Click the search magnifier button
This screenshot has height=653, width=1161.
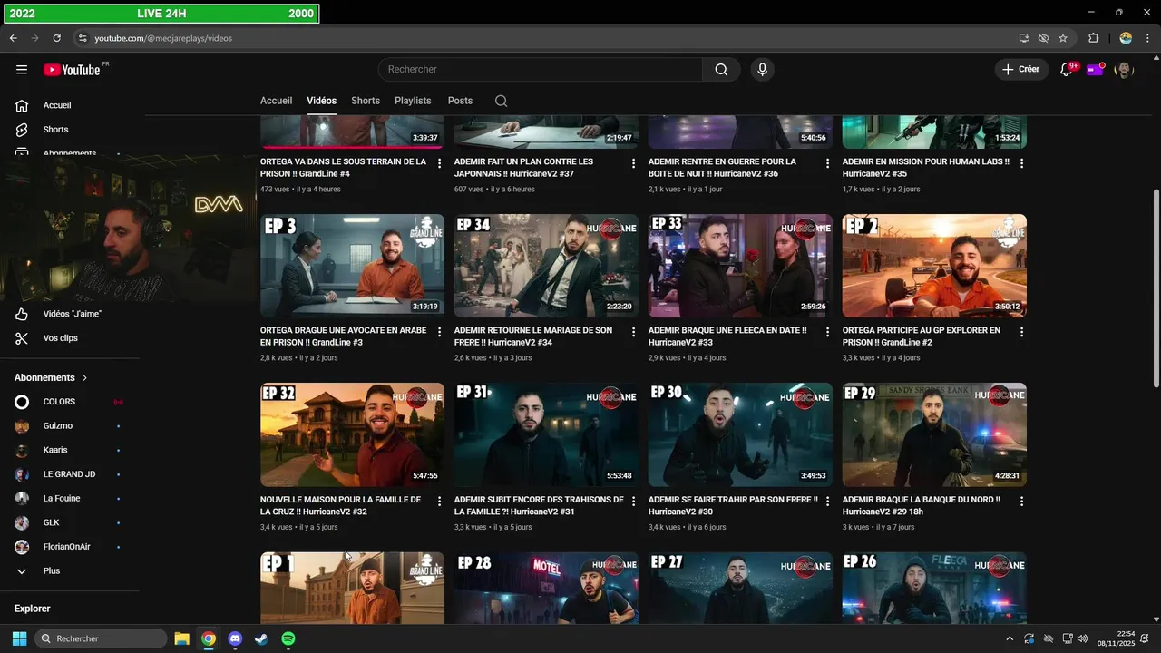(721, 70)
